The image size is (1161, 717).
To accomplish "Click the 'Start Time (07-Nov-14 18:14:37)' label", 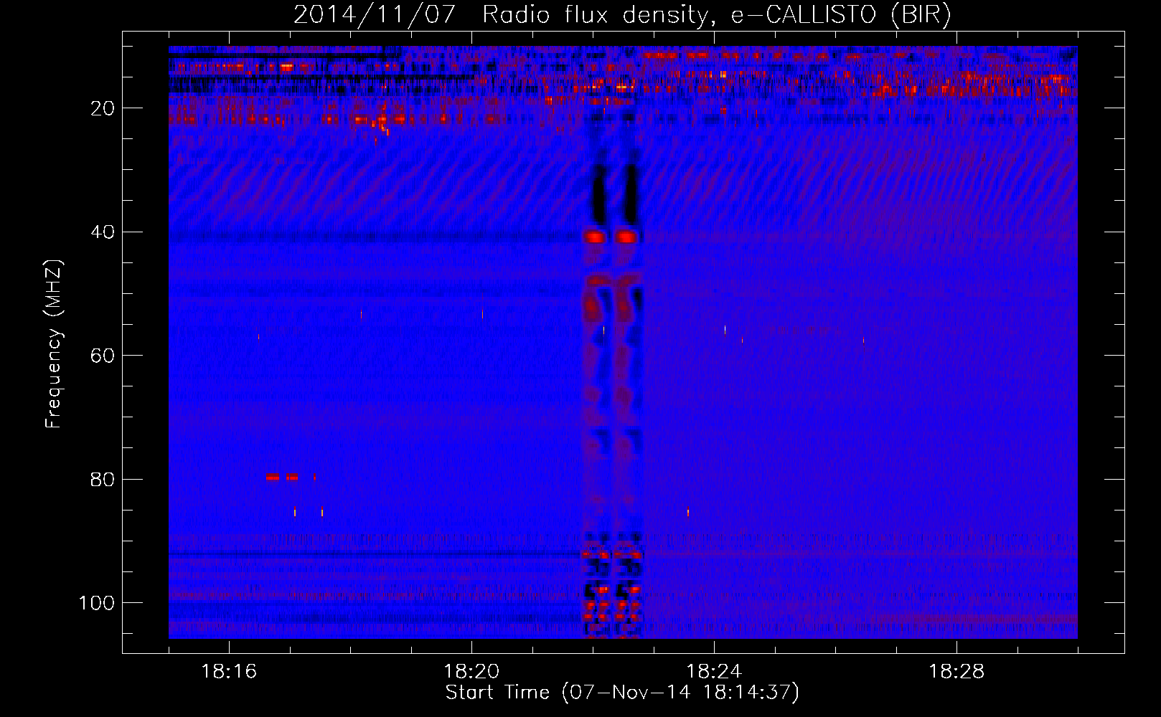I will (x=622, y=693).
